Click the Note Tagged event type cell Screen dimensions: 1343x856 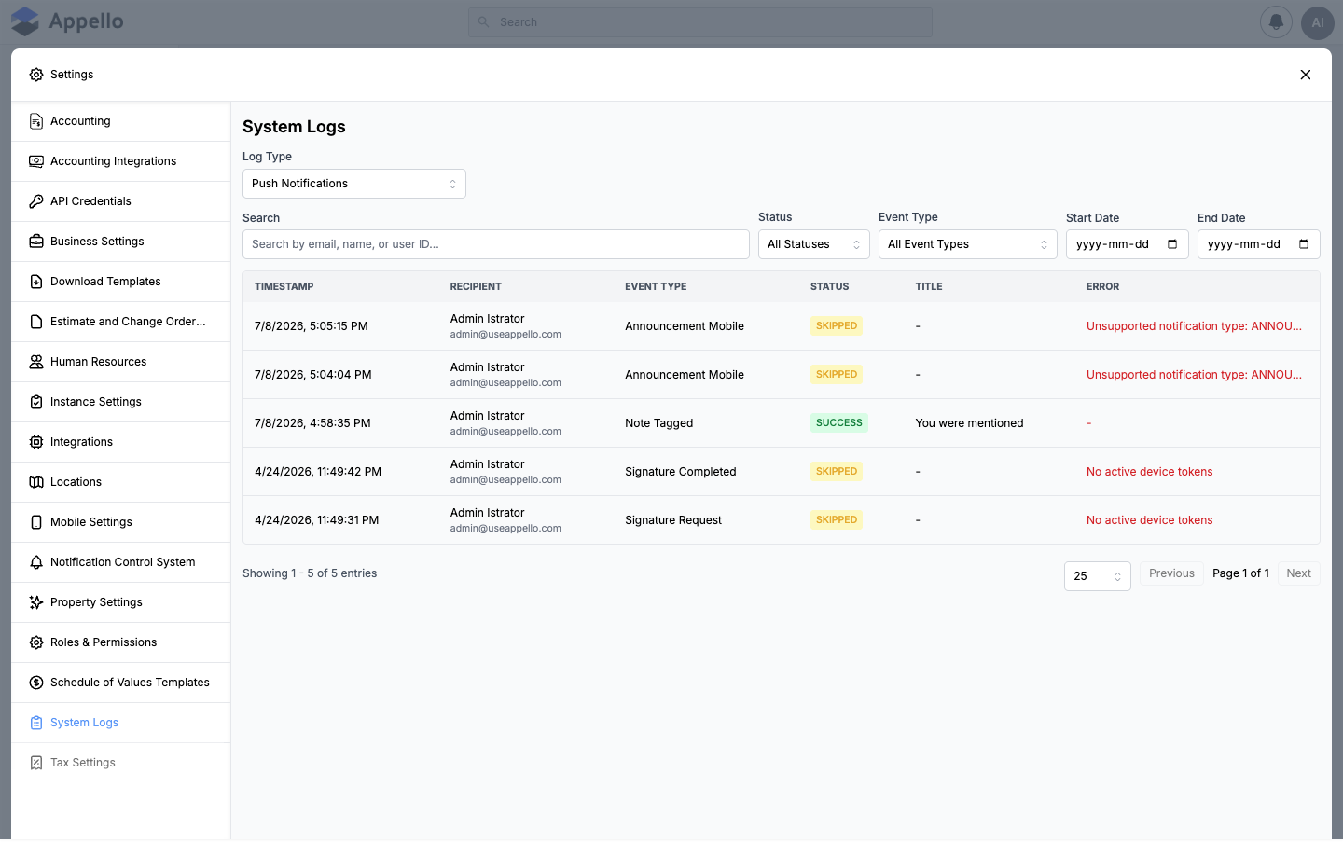tap(659, 423)
